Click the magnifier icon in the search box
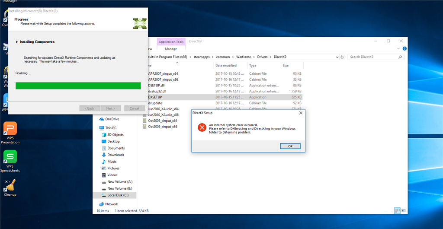 click(x=400, y=57)
